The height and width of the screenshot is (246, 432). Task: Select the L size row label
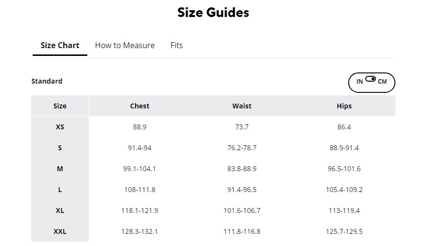click(60, 190)
